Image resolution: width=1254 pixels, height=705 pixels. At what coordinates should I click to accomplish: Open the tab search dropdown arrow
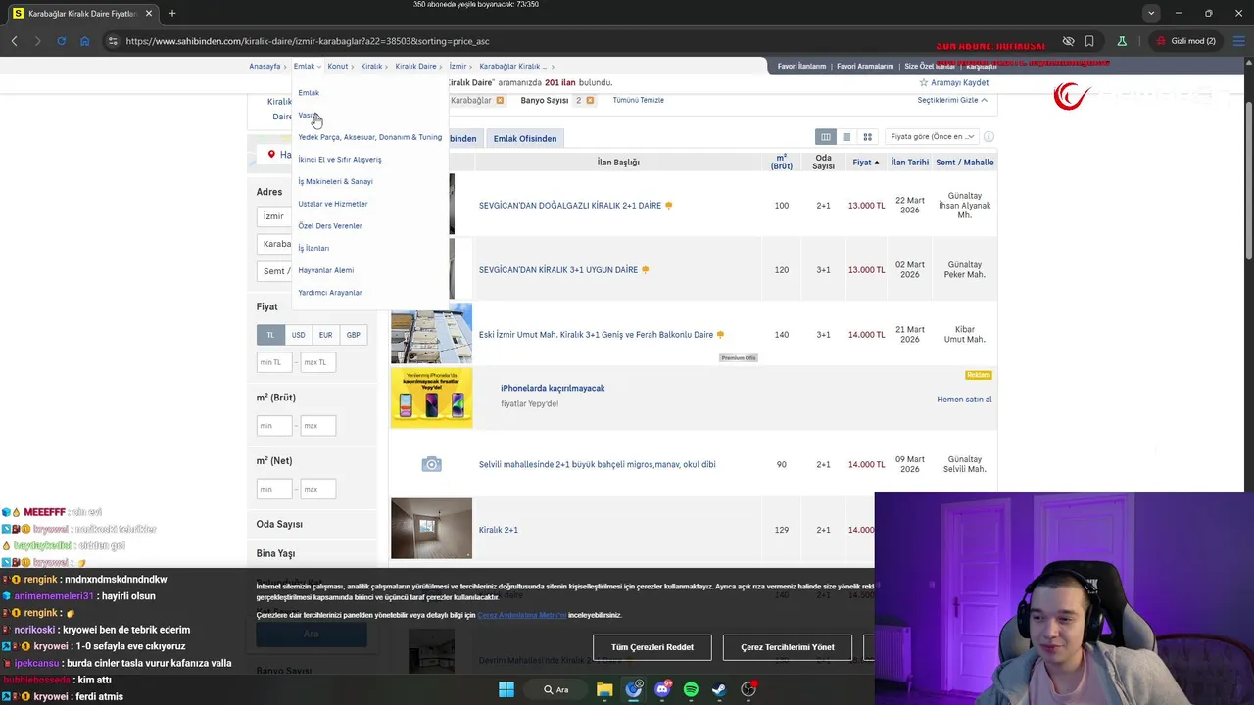[x=1151, y=14]
